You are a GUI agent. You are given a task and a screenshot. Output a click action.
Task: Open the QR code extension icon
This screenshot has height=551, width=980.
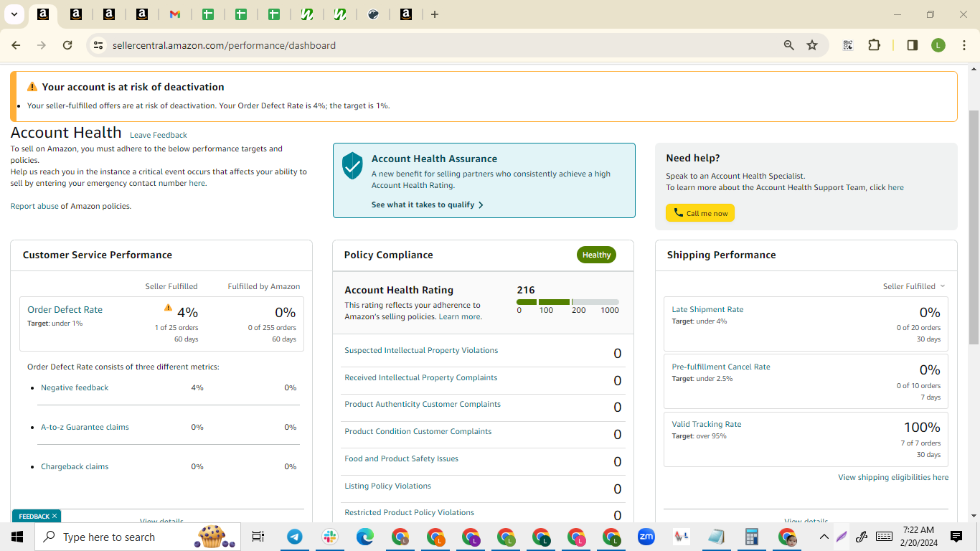[x=848, y=45]
